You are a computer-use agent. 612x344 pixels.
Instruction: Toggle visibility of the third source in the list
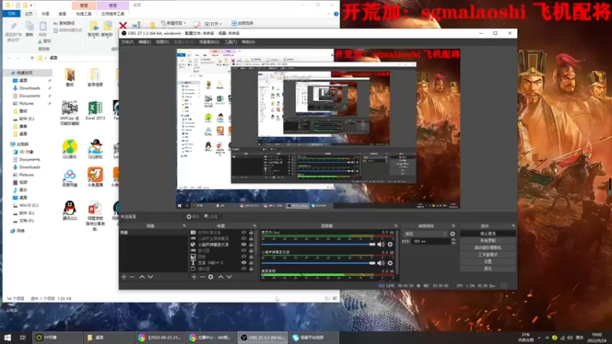[x=244, y=245]
